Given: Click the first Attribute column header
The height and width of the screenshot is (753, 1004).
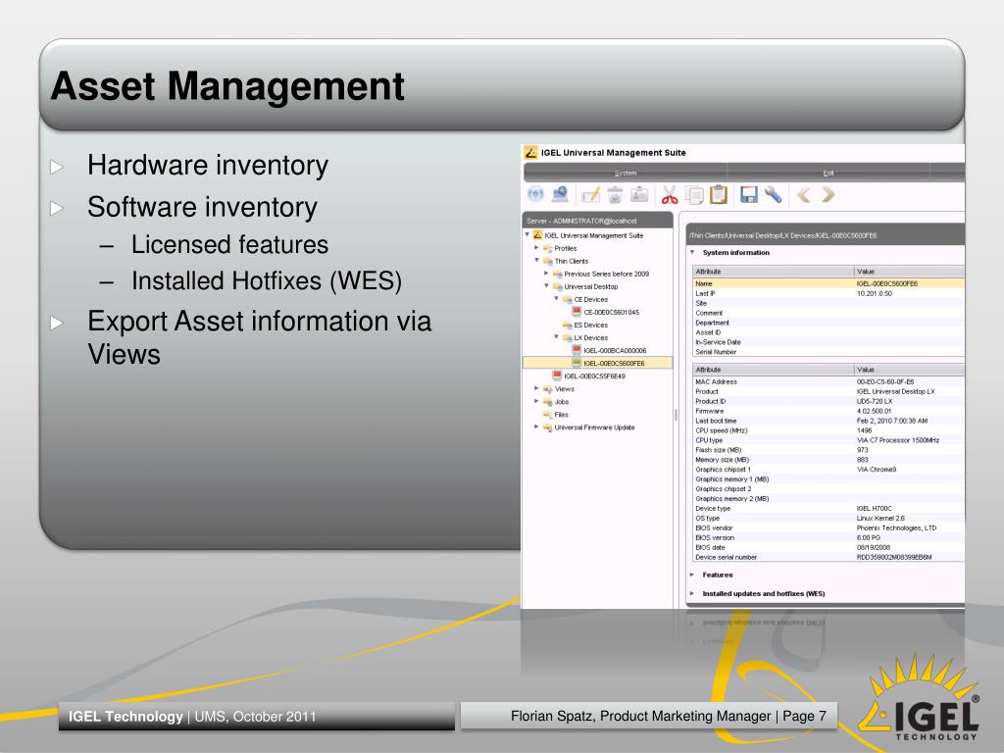Looking at the screenshot, I should (774, 272).
